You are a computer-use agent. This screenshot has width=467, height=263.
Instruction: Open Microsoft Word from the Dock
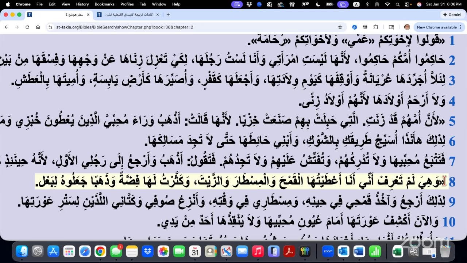tap(359, 251)
